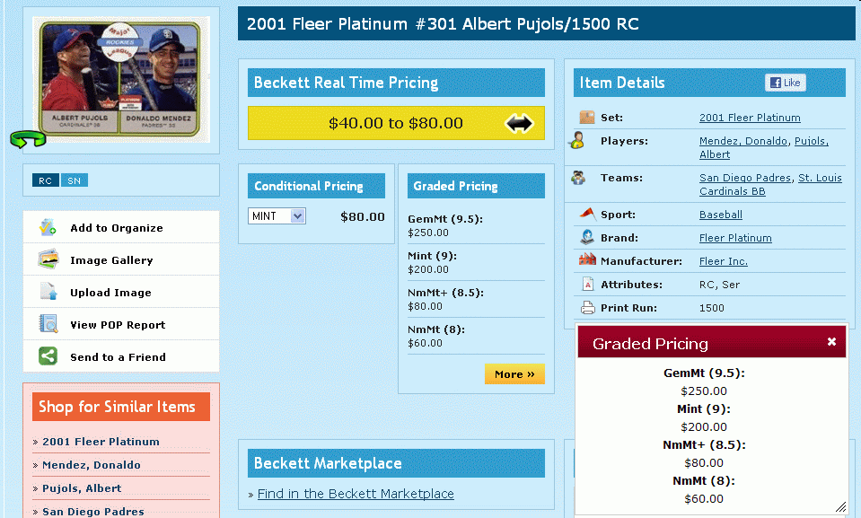Screen dimensions: 861x518
Task: Click the NmMt+ (8.5) $80.00 row in the Graded Pricing panel
Action: (x=476, y=299)
